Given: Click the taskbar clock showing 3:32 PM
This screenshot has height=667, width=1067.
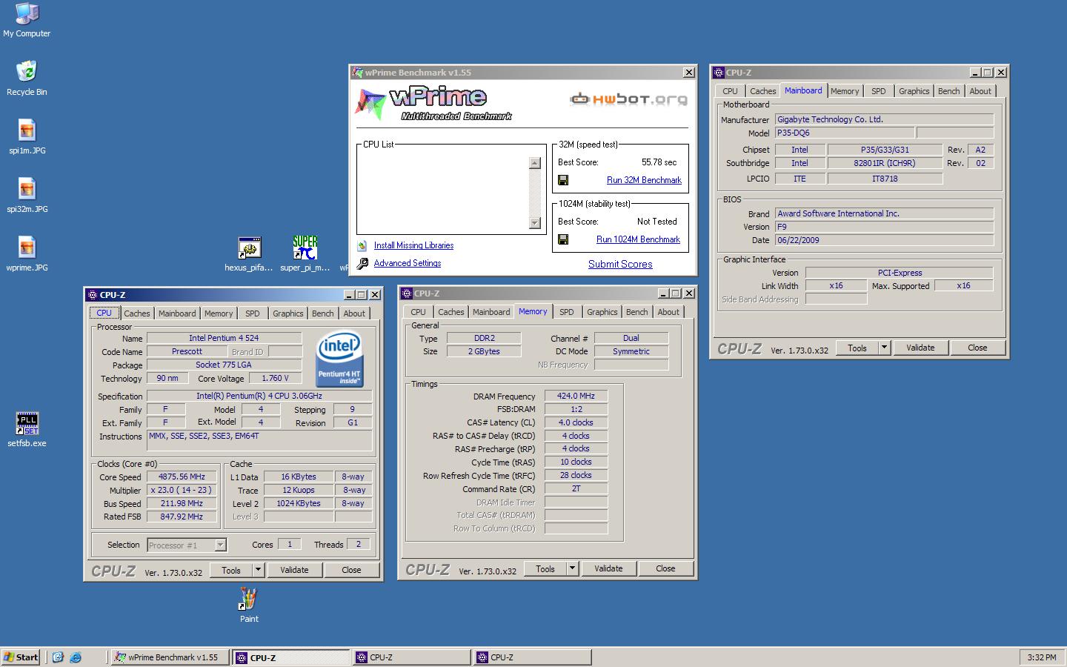Looking at the screenshot, I should (x=1042, y=657).
